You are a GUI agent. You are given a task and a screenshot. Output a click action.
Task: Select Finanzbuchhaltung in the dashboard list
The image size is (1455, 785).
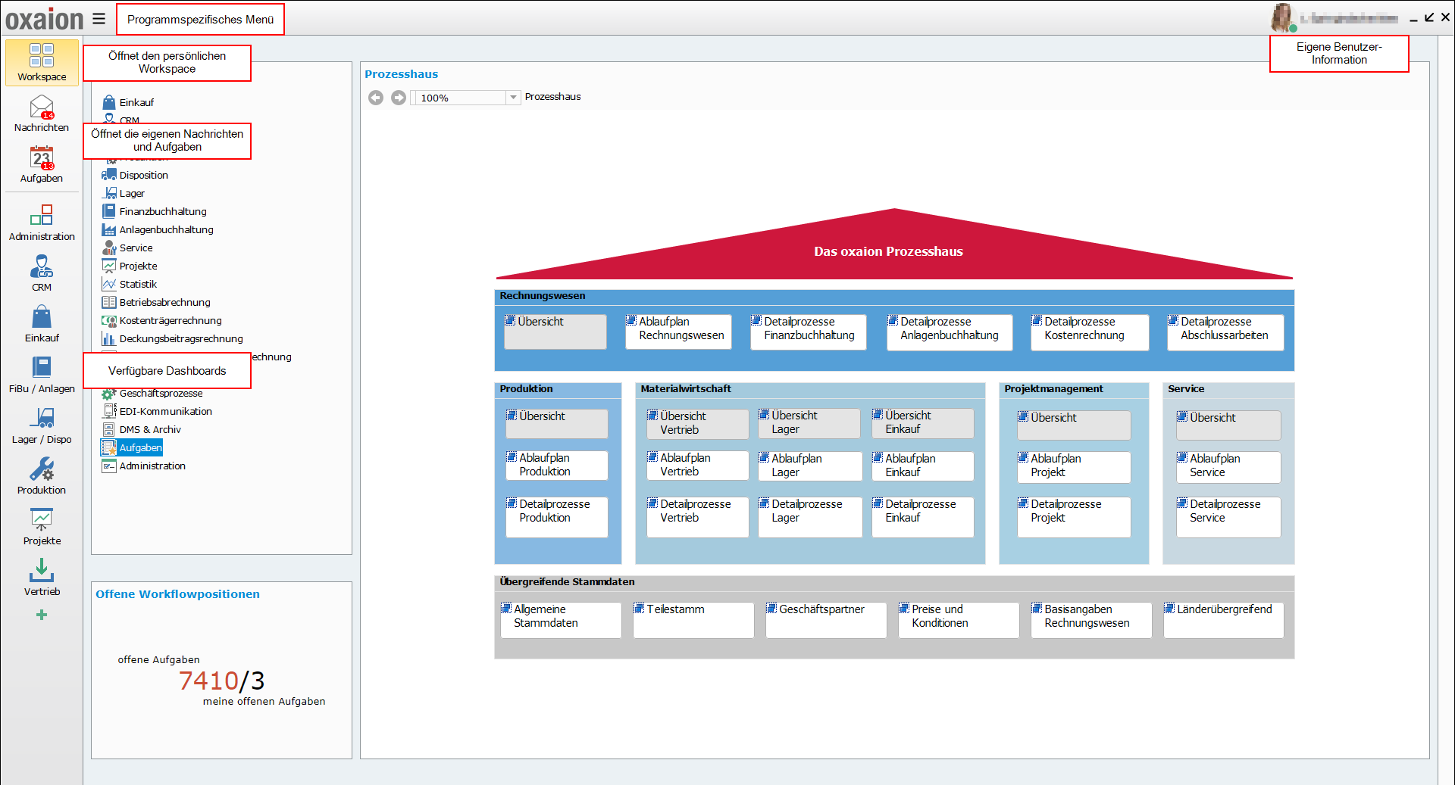[154, 211]
